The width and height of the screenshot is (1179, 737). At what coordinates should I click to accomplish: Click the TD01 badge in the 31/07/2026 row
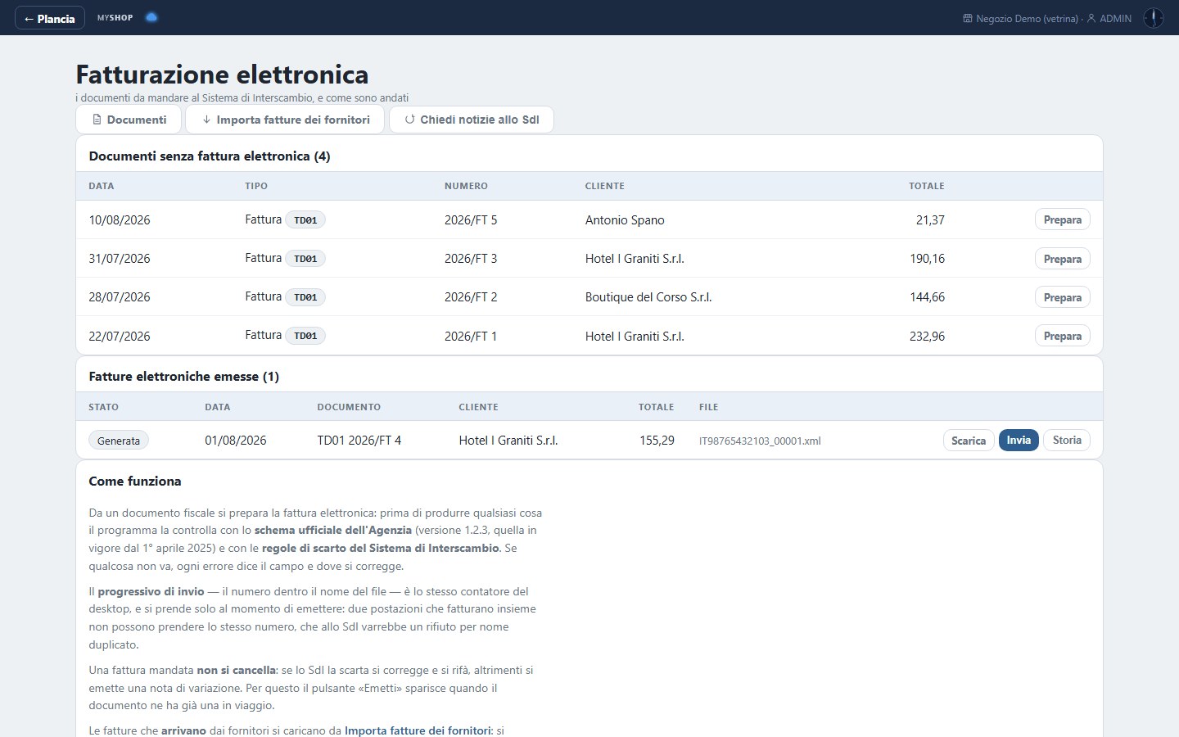(x=305, y=259)
